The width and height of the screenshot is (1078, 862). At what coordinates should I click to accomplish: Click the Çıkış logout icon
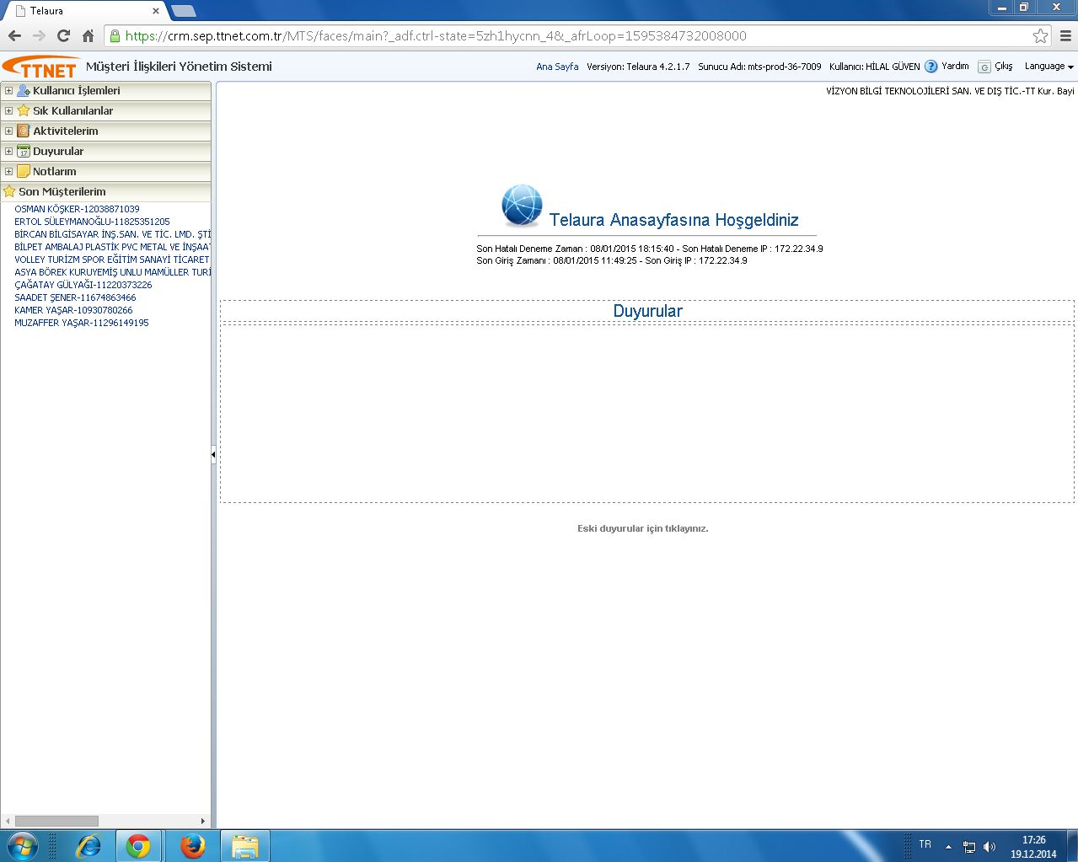(x=984, y=67)
